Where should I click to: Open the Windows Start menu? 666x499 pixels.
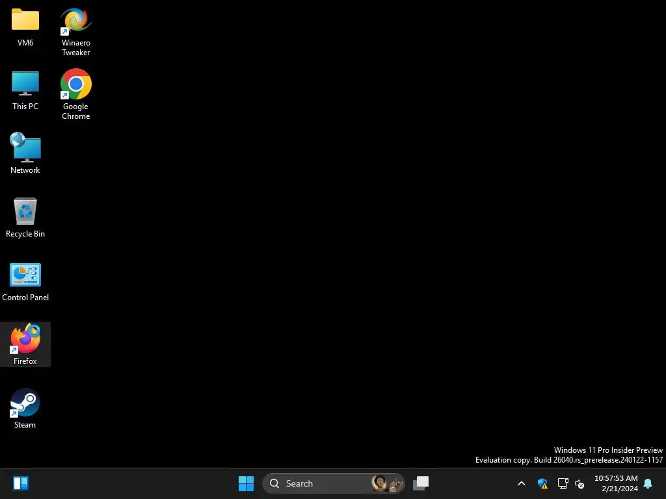(246, 483)
